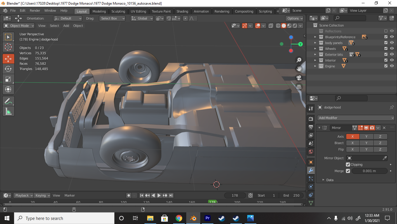Add a new collection in the outliner
Image resolution: width=397 pixels, height=224 pixels.
(392, 18)
